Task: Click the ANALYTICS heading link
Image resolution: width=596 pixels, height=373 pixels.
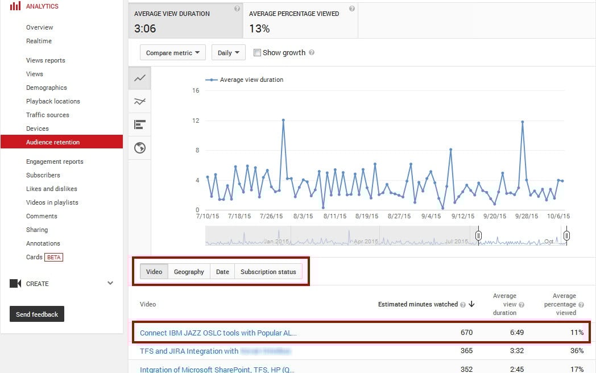Action: coord(42,6)
